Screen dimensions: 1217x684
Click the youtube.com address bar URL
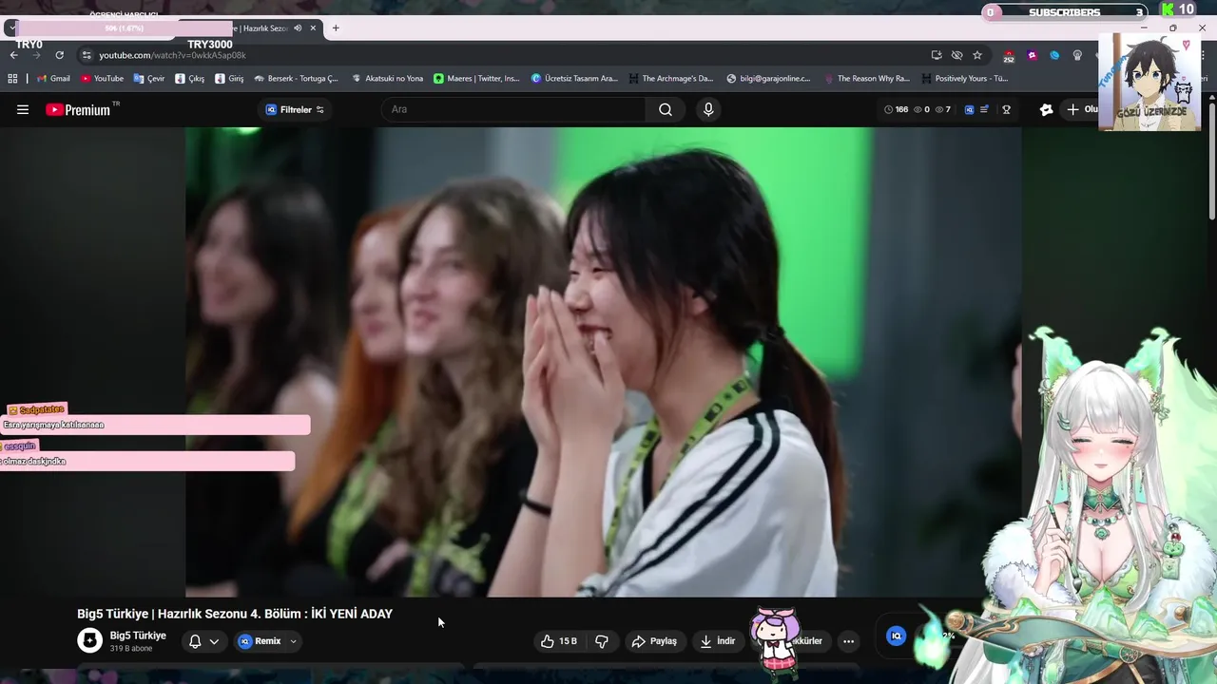click(172, 55)
